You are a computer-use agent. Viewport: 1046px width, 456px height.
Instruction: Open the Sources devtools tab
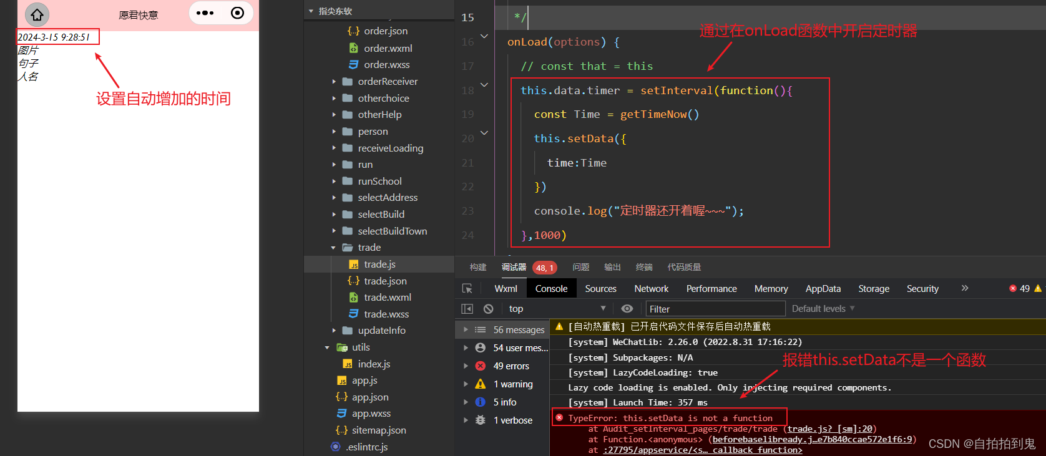(600, 289)
